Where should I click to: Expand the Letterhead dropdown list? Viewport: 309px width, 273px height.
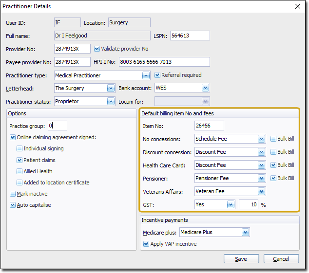pos(110,88)
